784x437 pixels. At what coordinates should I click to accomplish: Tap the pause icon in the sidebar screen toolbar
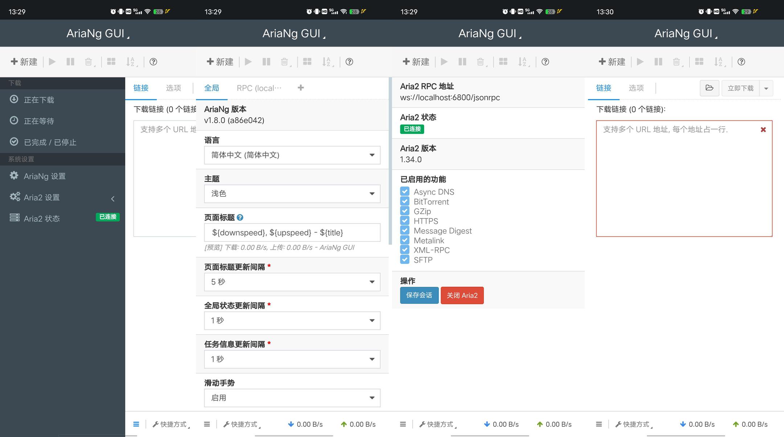pyautogui.click(x=70, y=62)
